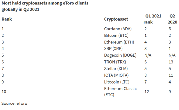179x110 pixels.
Task: Click the Q2 2020 column header
Action: [172, 19]
